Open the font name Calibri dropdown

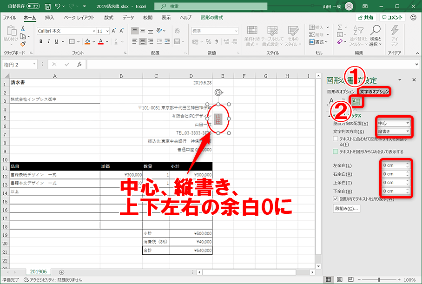pos(94,31)
